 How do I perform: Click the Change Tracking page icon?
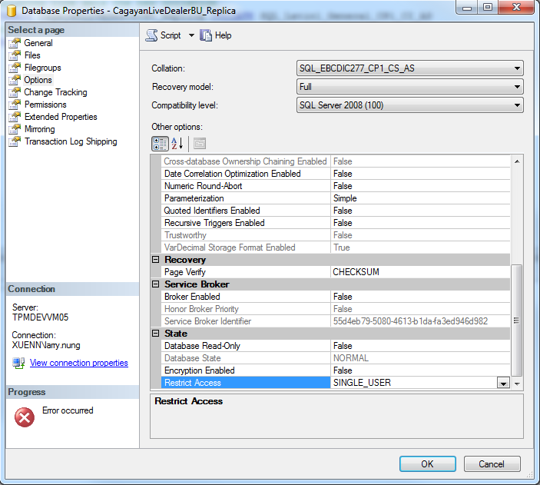tap(15, 92)
